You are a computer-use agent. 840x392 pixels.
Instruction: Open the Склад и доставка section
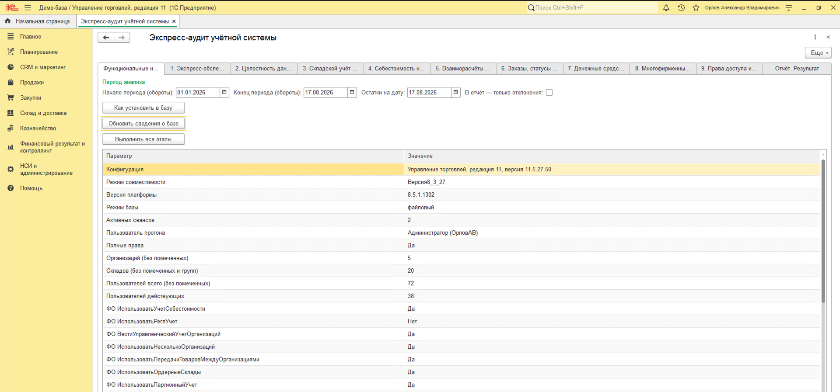click(x=46, y=113)
